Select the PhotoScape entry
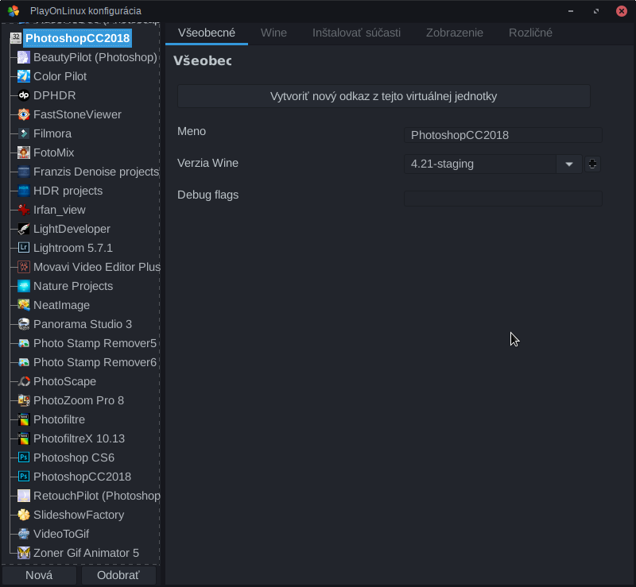Image resolution: width=636 pixels, height=587 pixels. (64, 381)
